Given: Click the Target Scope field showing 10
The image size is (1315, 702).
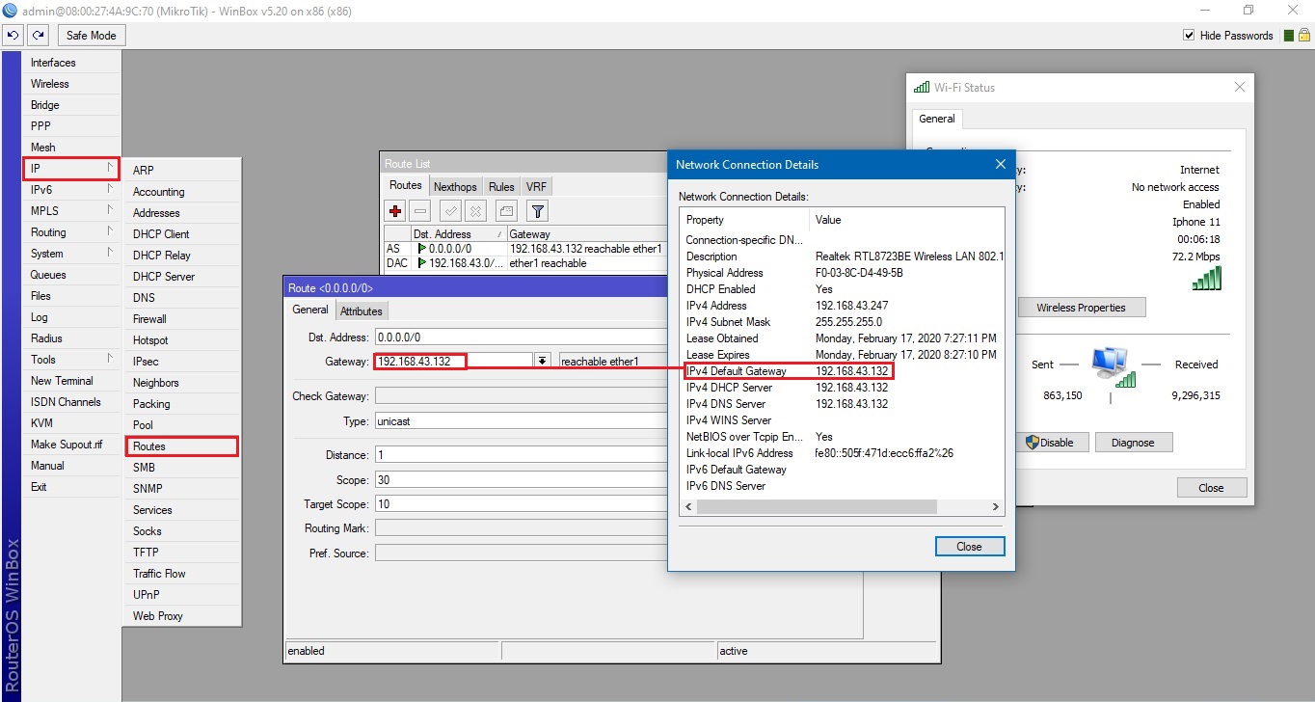Looking at the screenshot, I should [521, 504].
